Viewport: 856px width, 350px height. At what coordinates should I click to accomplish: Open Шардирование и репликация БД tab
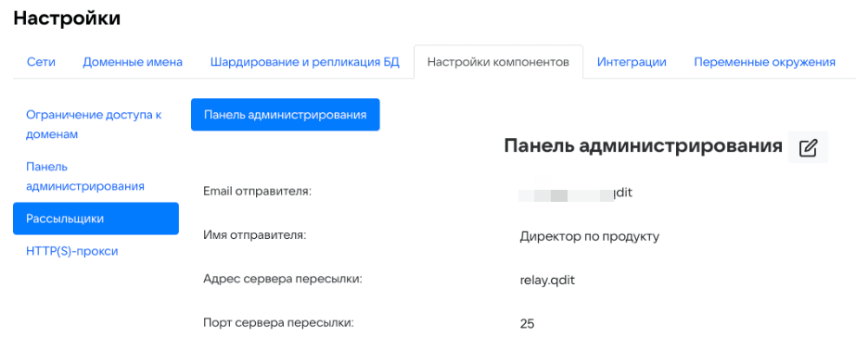tap(304, 62)
